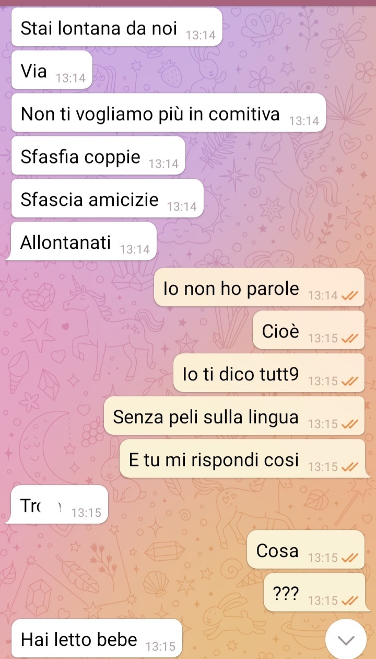Viewport: 376px width, 659px height.
Task: Tap 'Non ti vogliamo più in comitiva' bubble
Action: click(169, 113)
